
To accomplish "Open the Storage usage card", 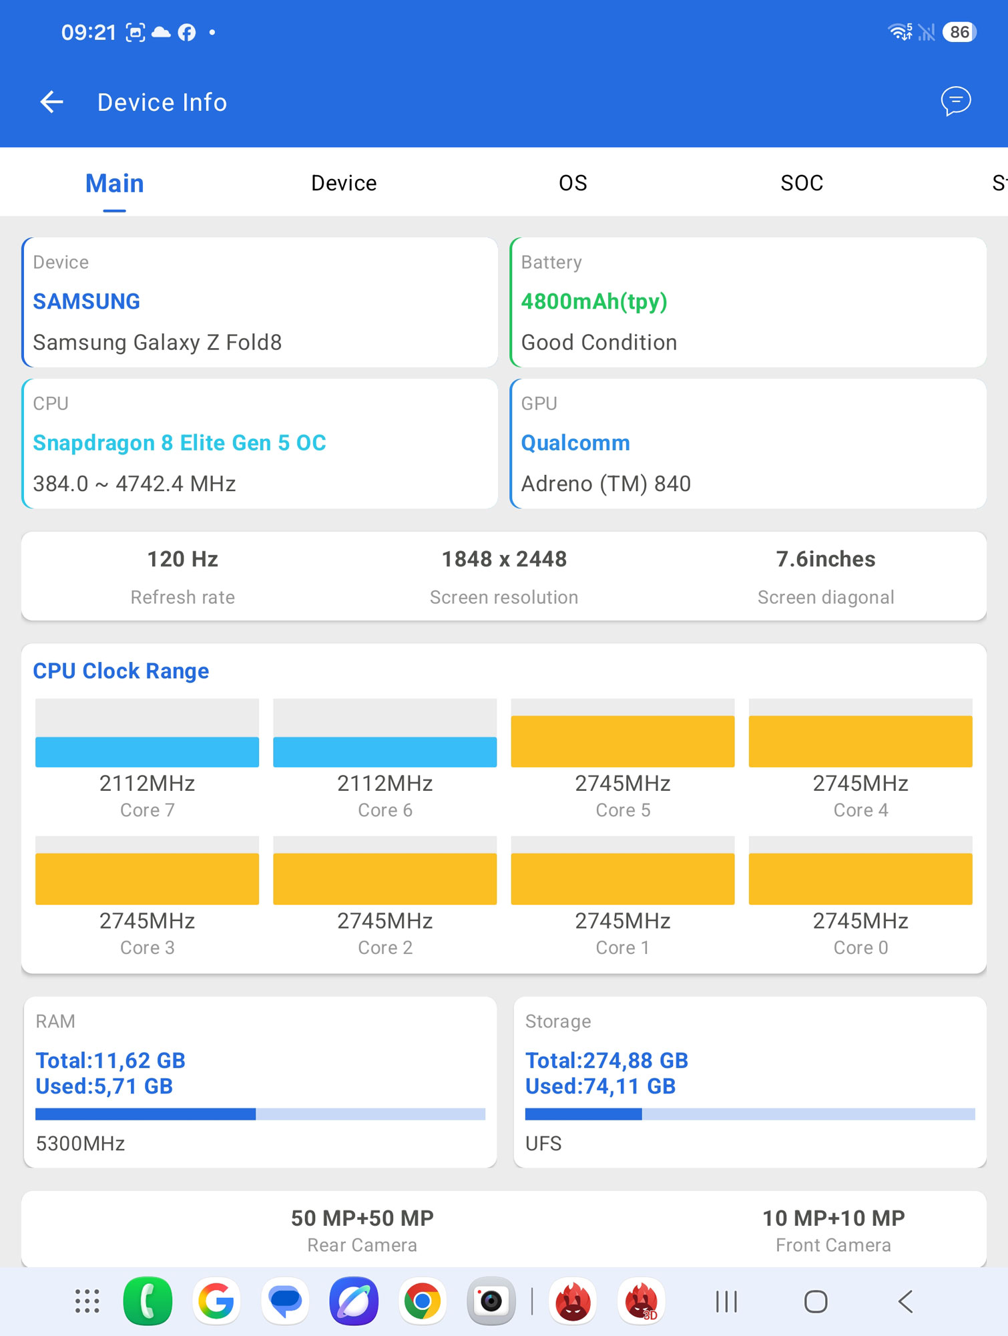I will point(750,1082).
